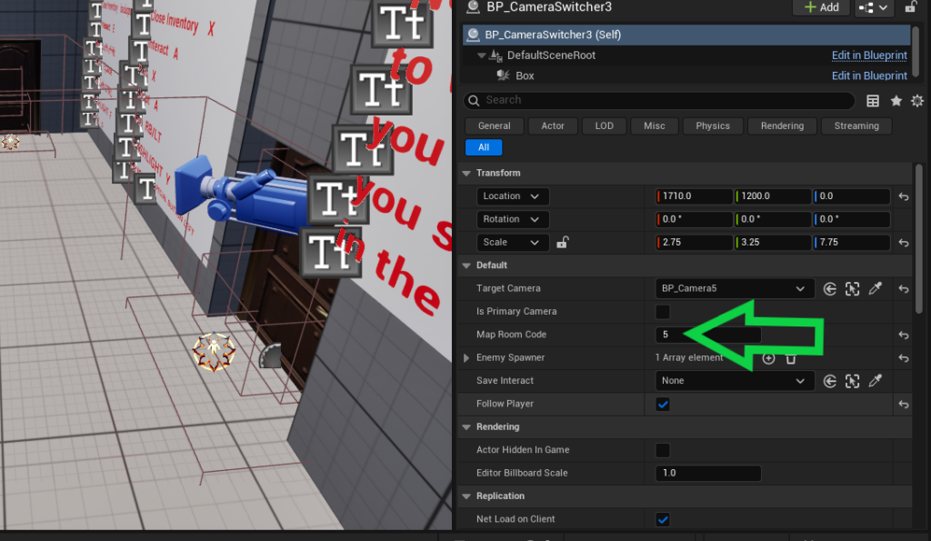Click the eyedropper picker for Target Camera
This screenshot has height=541, width=931.
(876, 288)
